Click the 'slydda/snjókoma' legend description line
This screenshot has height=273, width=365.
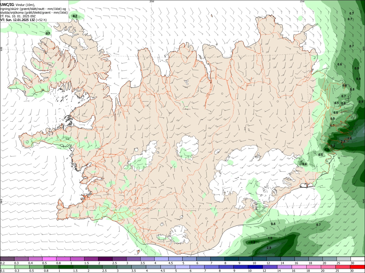(x=34, y=13)
